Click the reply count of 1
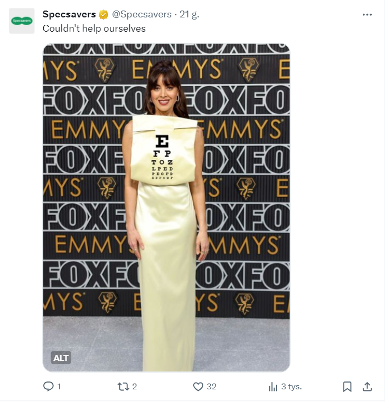 coord(59,387)
